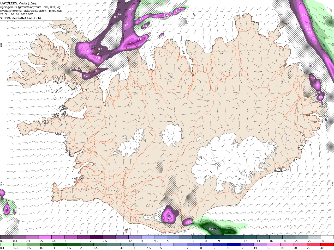Click the Hofsjökull glacier in central Iceland
This screenshot has width=334, height=250.
(x=171, y=135)
